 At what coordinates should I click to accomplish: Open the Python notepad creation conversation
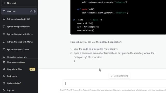tap(19, 27)
